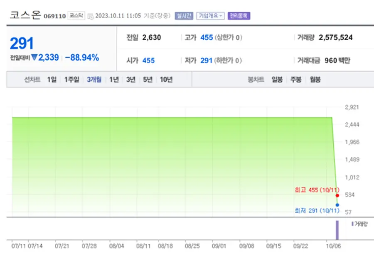Open the 기업개요 dropdown
Screen dimensions: 374x255
[210, 16]
